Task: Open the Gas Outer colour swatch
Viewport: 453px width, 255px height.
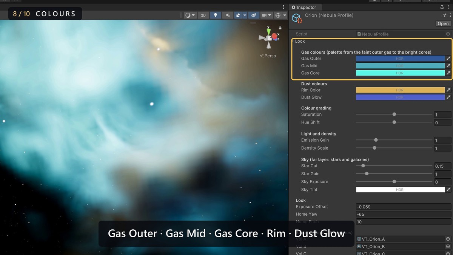Action: [x=400, y=59]
